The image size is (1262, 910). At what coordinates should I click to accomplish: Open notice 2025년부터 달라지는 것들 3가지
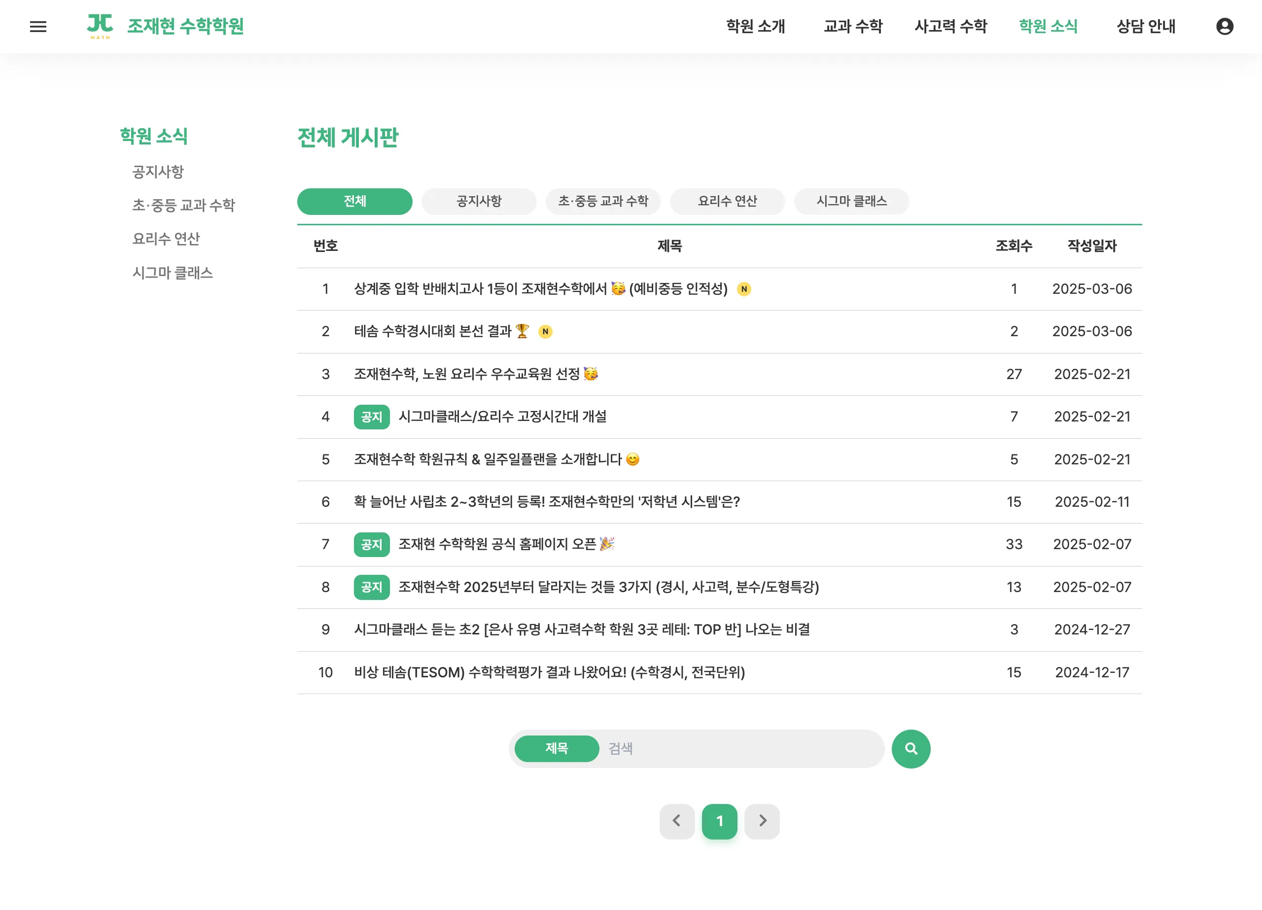coord(609,587)
